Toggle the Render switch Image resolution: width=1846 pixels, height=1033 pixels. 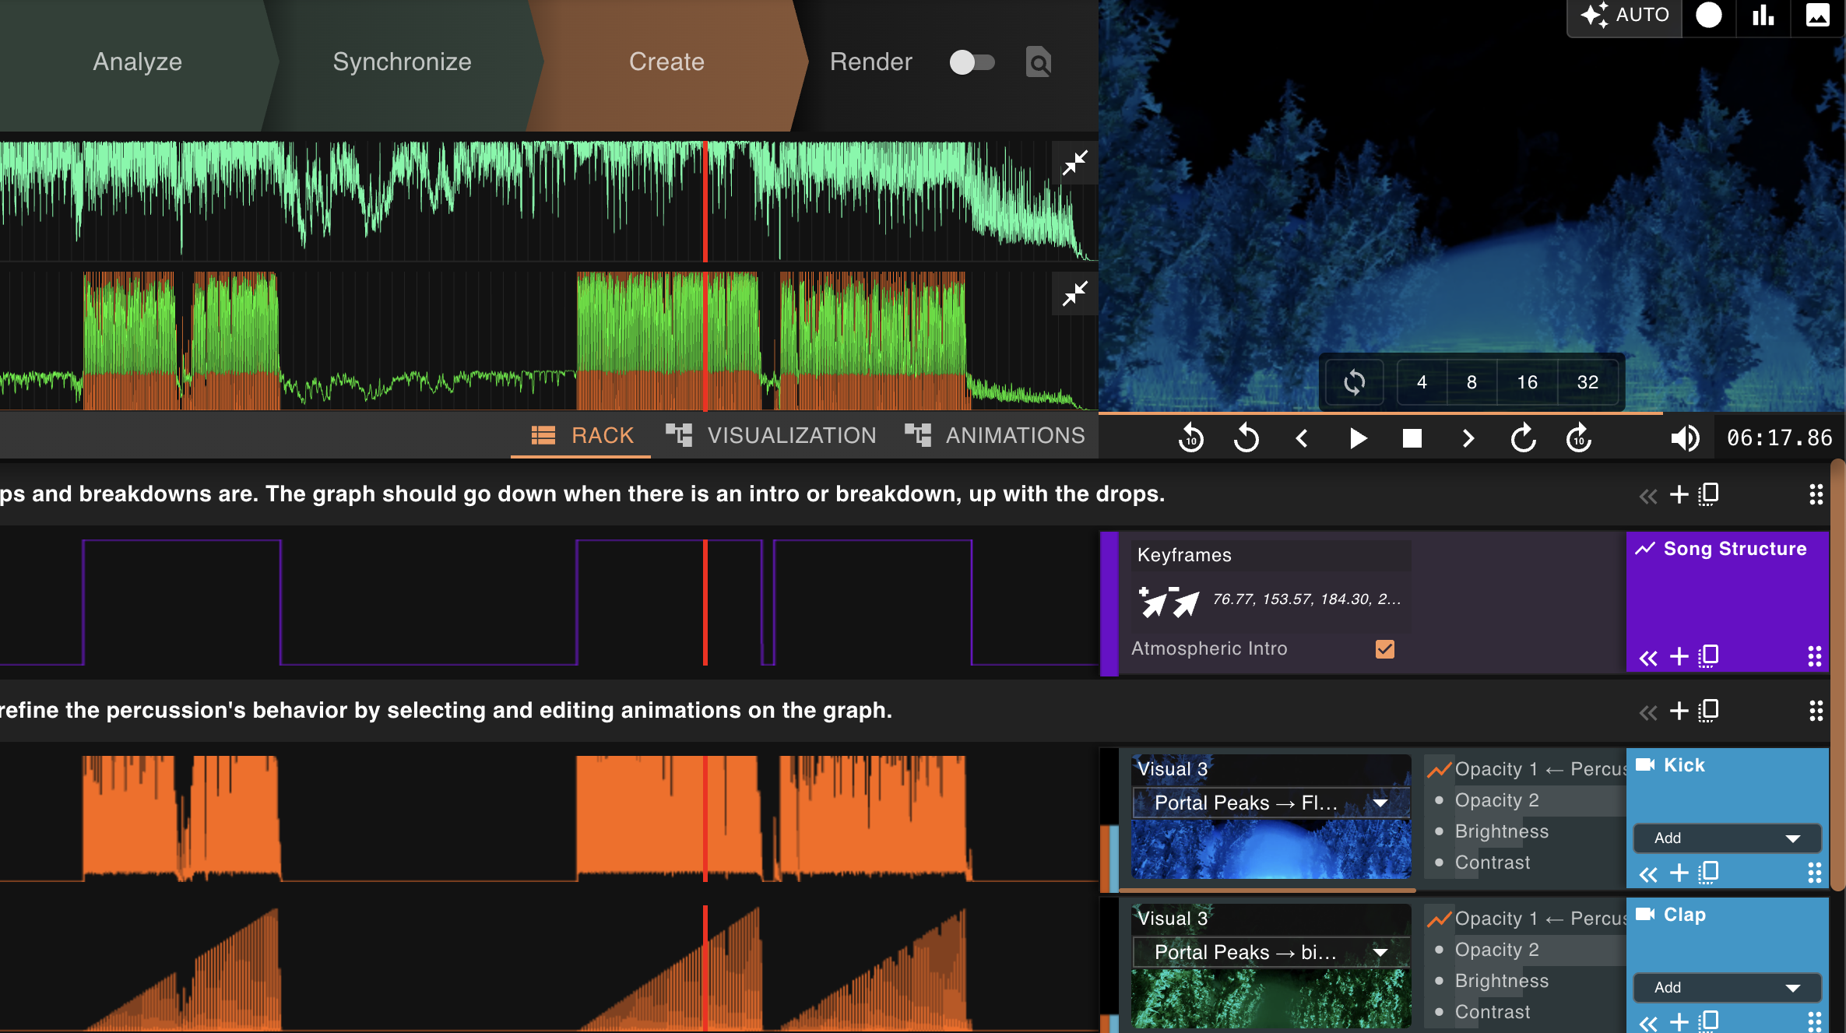pyautogui.click(x=972, y=62)
